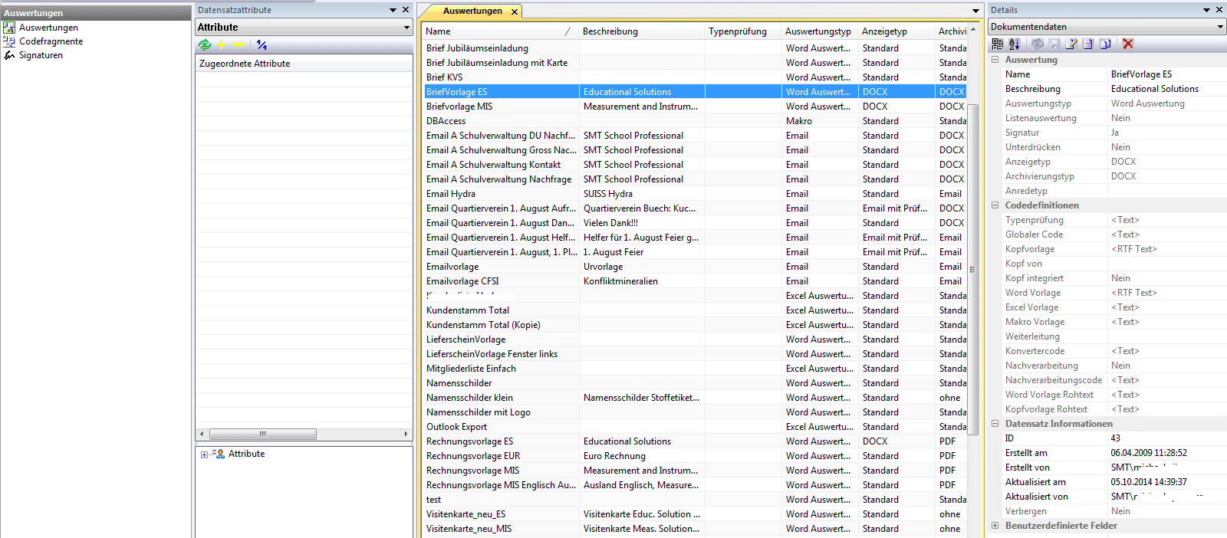Click the yellow plus add-attribute icon
1227x538 pixels.
click(x=222, y=45)
